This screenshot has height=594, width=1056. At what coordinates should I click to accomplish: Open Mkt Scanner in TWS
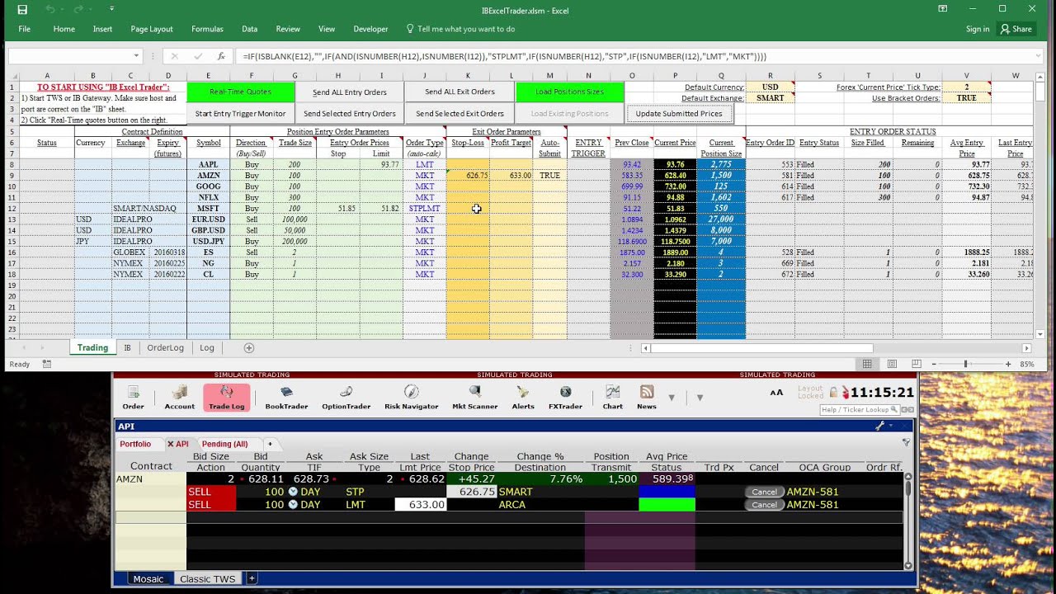point(474,398)
